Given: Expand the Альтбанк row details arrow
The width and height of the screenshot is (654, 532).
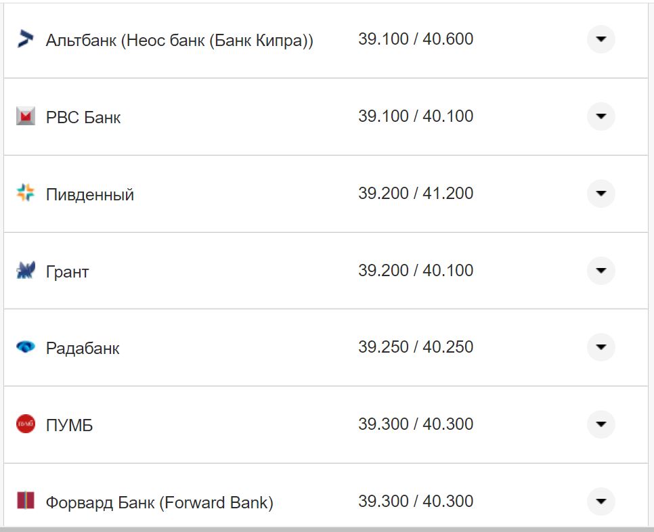Looking at the screenshot, I should (601, 39).
